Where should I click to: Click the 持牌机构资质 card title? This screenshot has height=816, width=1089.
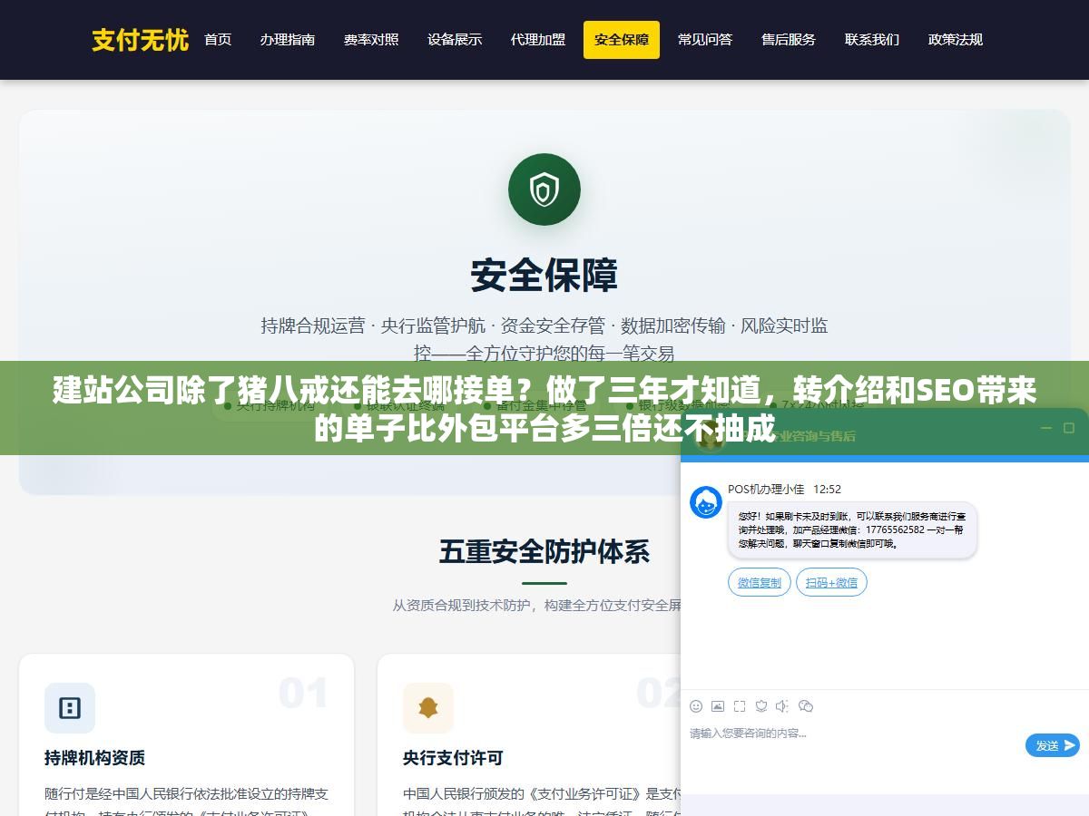(94, 757)
